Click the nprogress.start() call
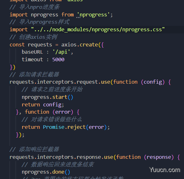This screenshot has height=179, width=184. click(48, 97)
